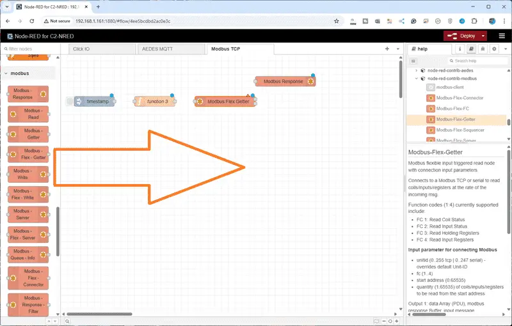Image resolution: width=512 pixels, height=326 pixels.
Task: Click the Not secure site info chip
Action: (x=57, y=21)
